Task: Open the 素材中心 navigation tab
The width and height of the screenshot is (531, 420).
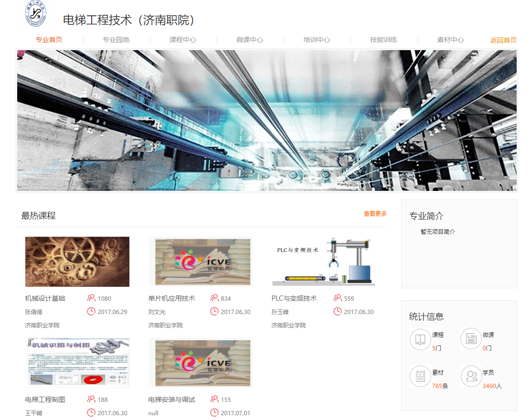Action: pyautogui.click(x=450, y=40)
